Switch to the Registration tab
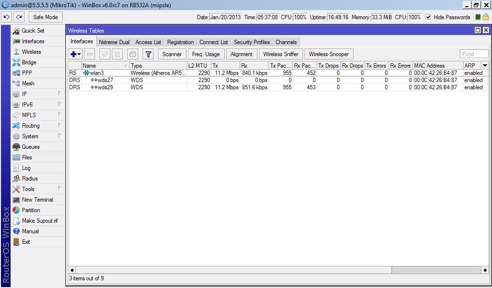Screen dimensions: 492x288 tap(181, 42)
